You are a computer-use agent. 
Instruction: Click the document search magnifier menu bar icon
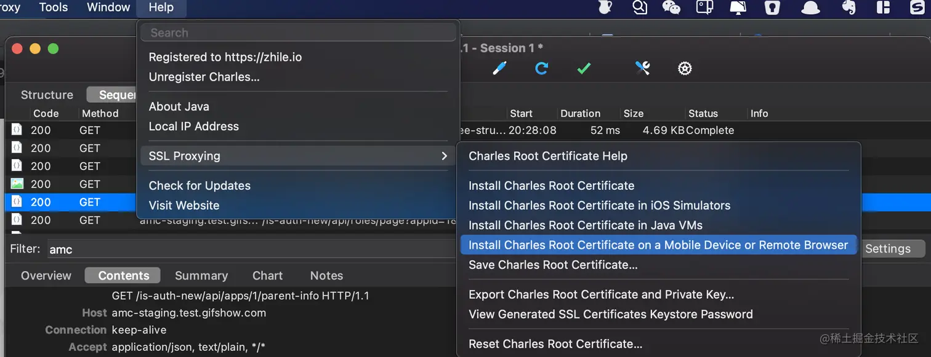pyautogui.click(x=640, y=7)
